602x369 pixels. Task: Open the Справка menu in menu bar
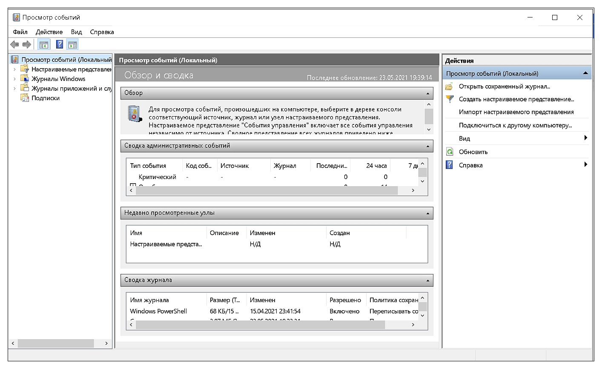point(102,32)
